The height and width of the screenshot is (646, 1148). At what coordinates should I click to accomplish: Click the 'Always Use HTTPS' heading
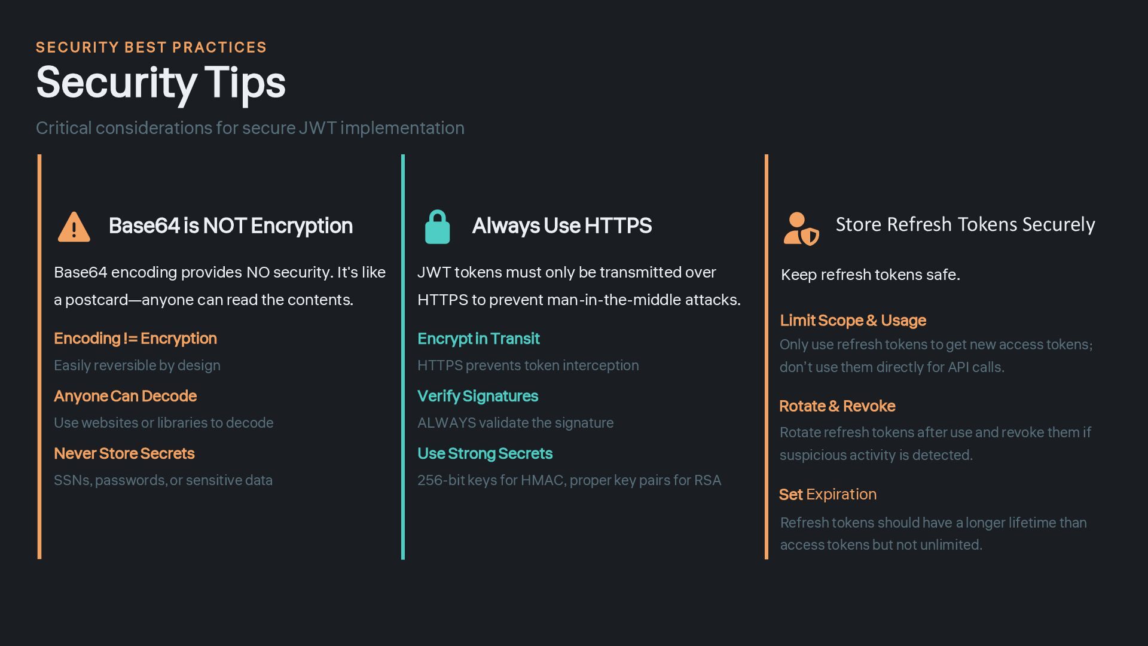(x=561, y=226)
